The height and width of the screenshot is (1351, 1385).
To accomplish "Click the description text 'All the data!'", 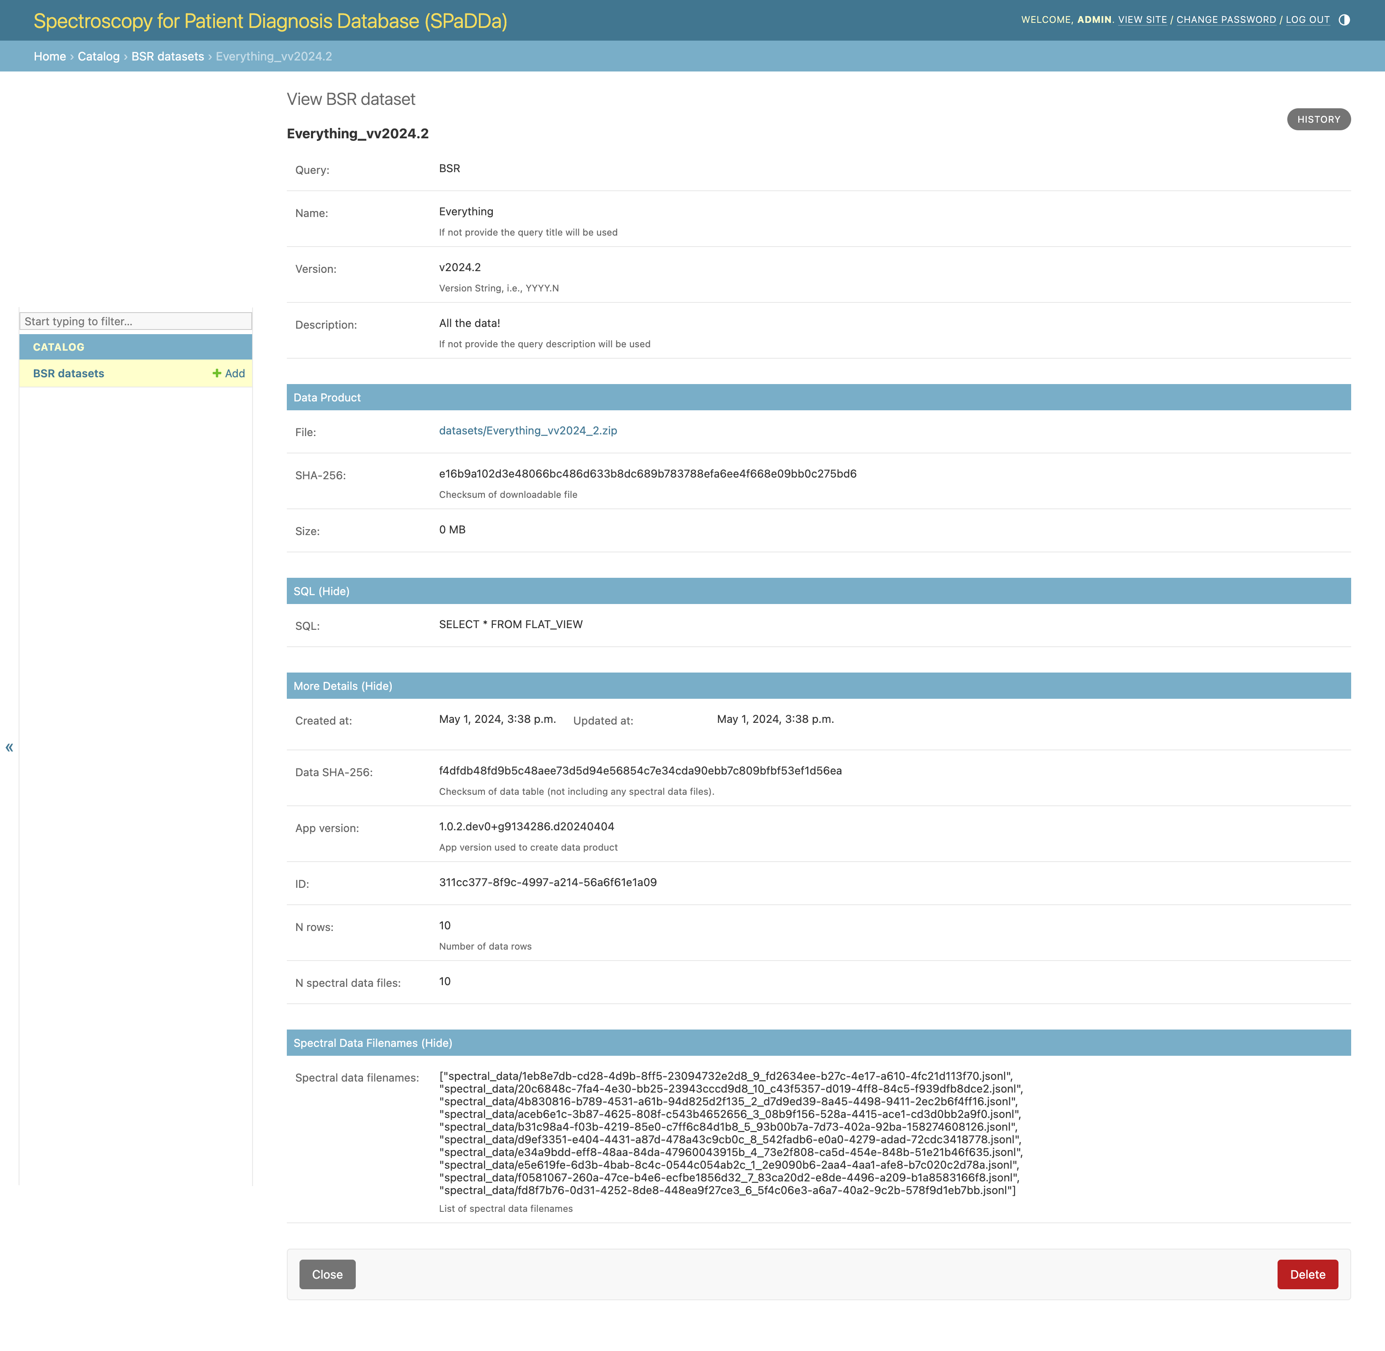I will 470,324.
